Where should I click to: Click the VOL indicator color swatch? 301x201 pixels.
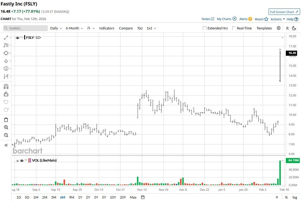coord(30,160)
